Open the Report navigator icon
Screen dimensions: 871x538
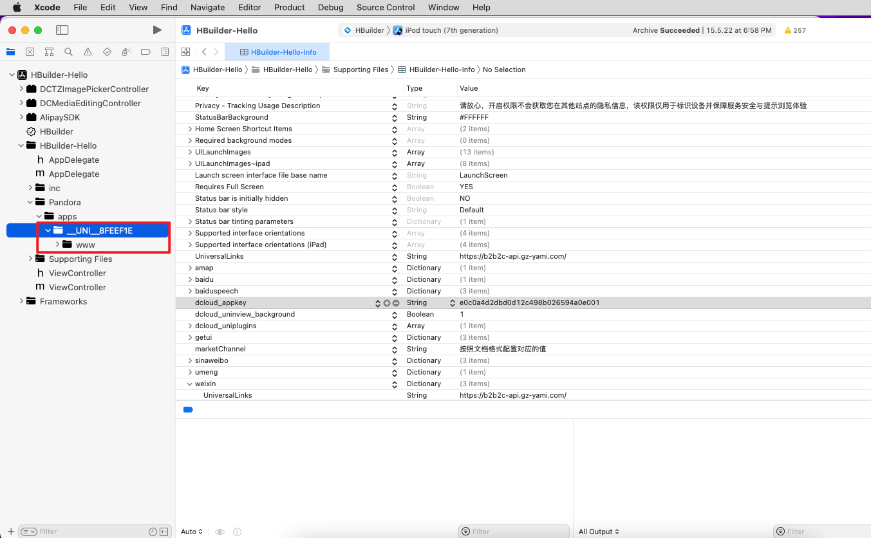pos(165,52)
